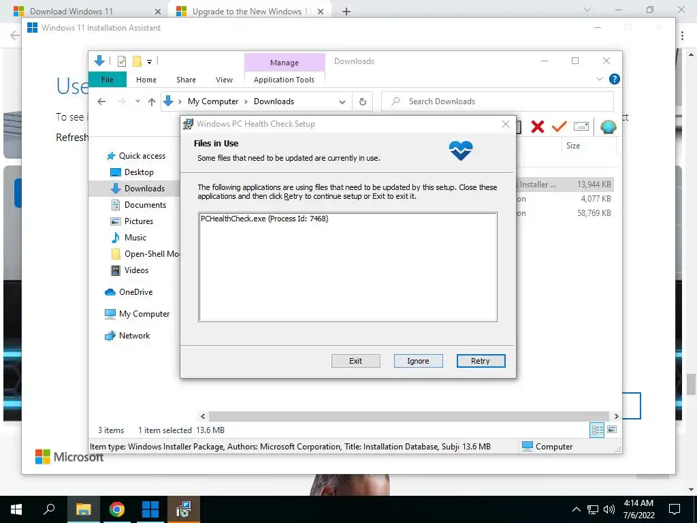Open Customize Quick Access Toolbar dropdown
This screenshot has width=697, height=523.
pyautogui.click(x=149, y=62)
